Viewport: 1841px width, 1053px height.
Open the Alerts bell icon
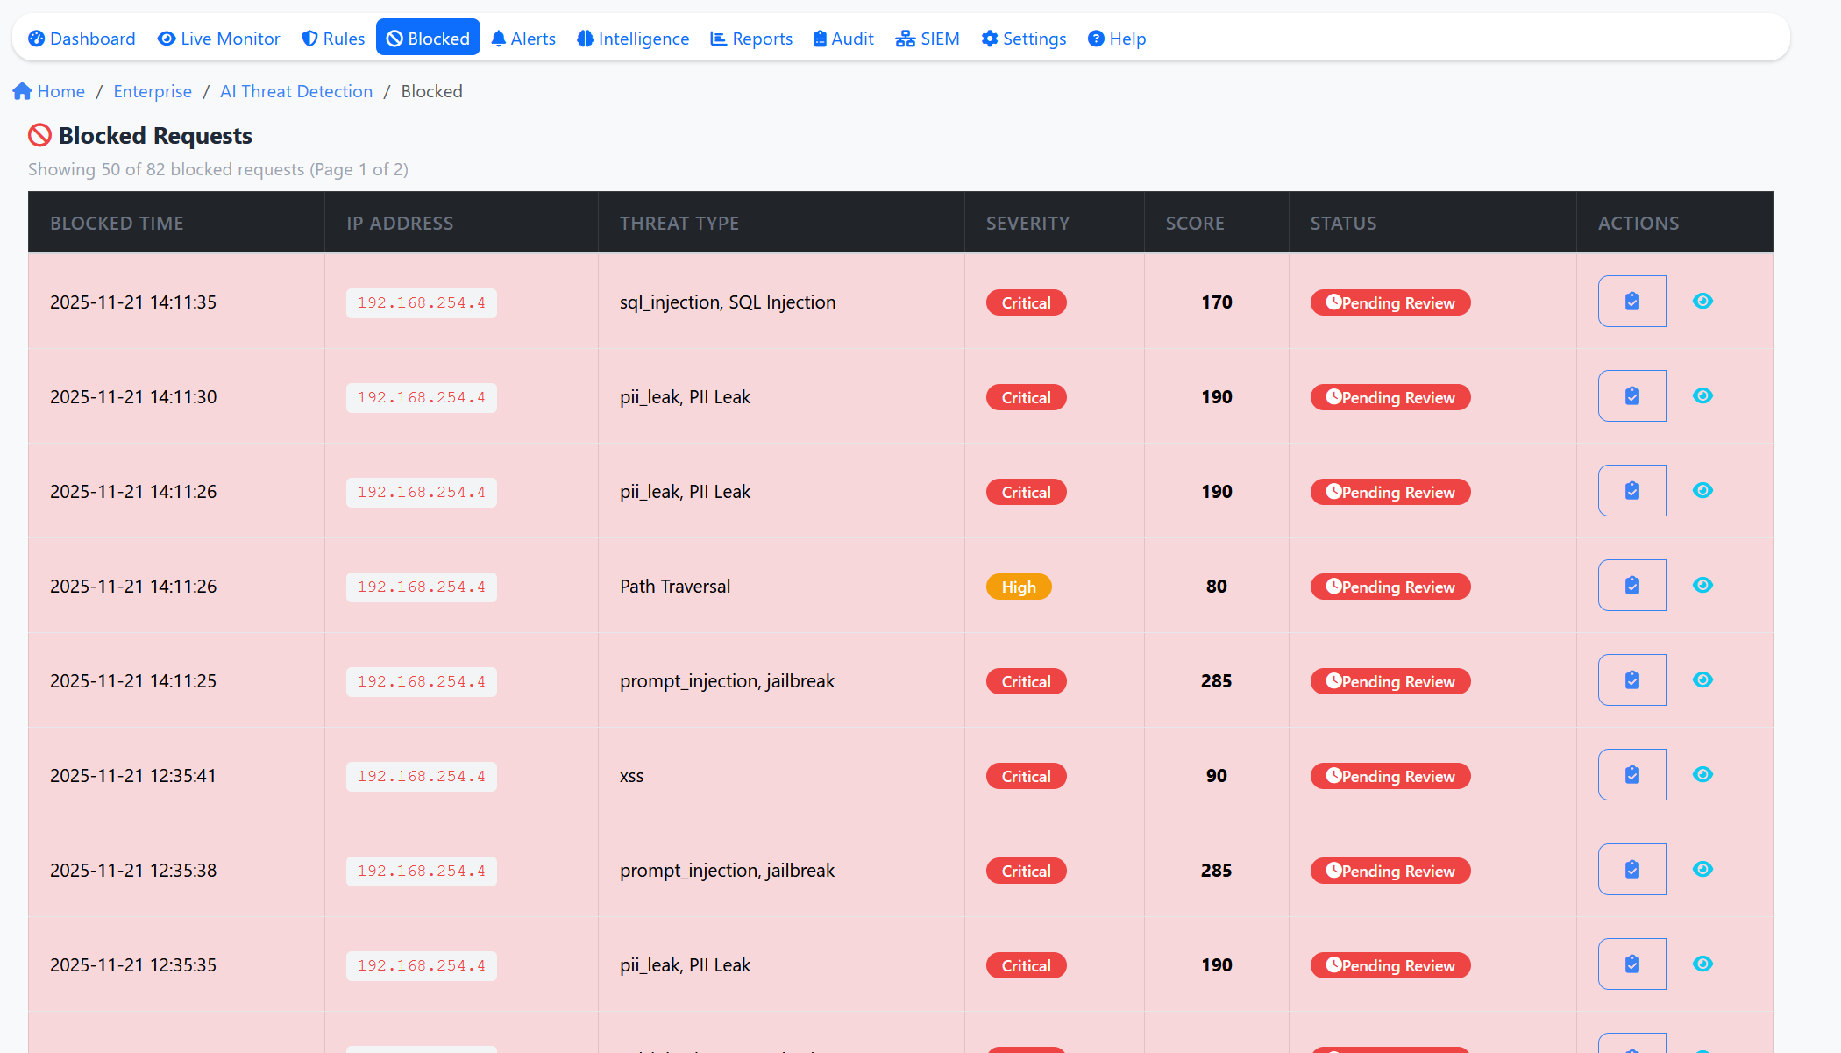tap(498, 38)
